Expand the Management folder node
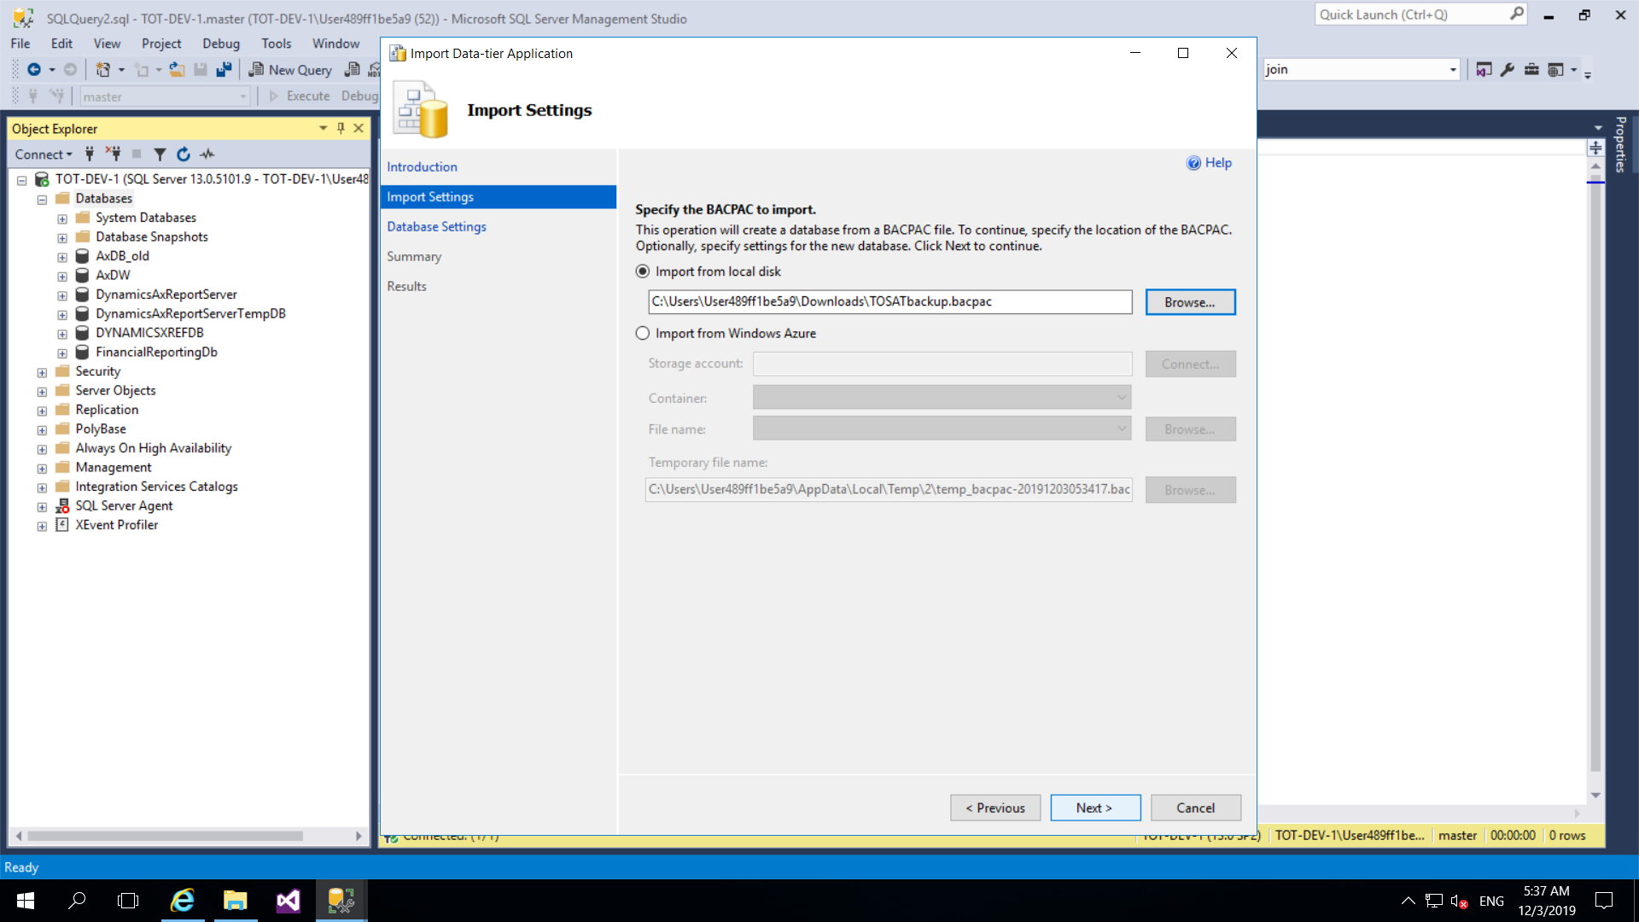 point(42,469)
